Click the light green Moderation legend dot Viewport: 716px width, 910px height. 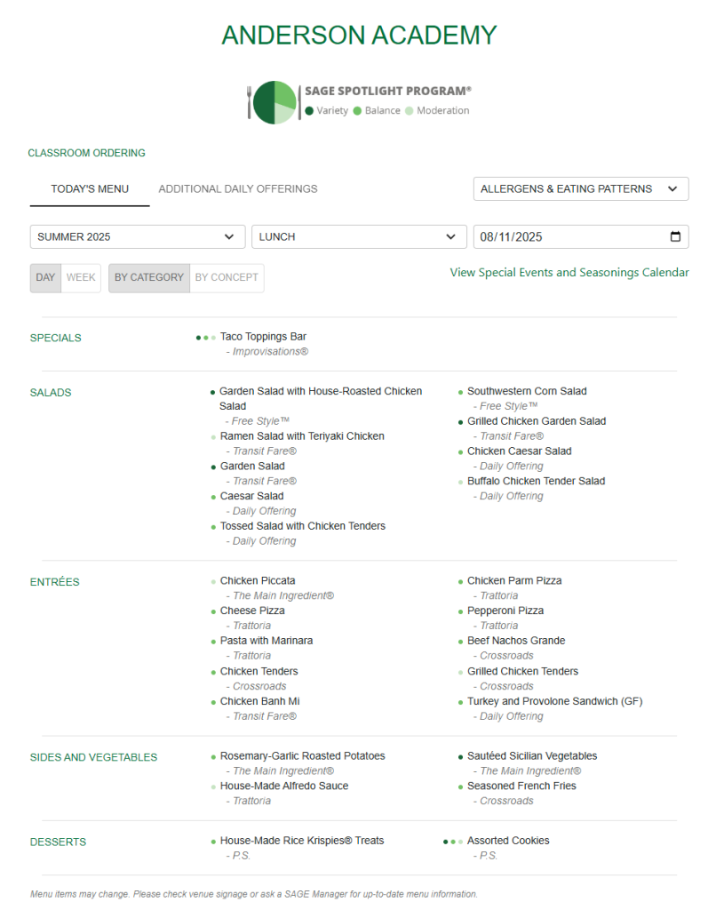(x=409, y=111)
